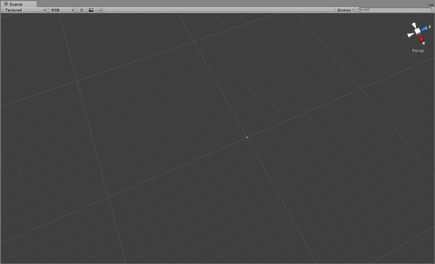The width and height of the screenshot is (435, 264).
Task: Toggle scene lighting sun icon
Action: coord(82,10)
